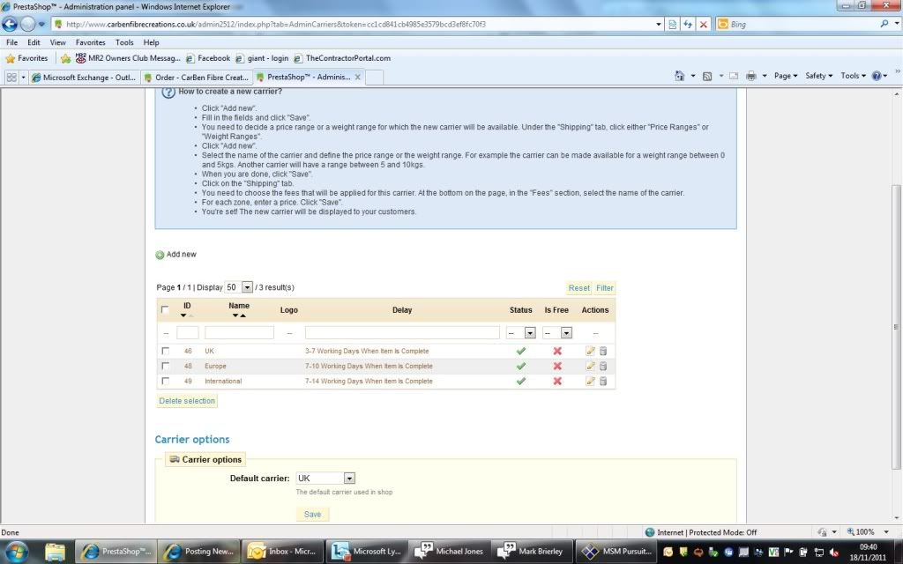Open the Windows Start menu orb

19,552
